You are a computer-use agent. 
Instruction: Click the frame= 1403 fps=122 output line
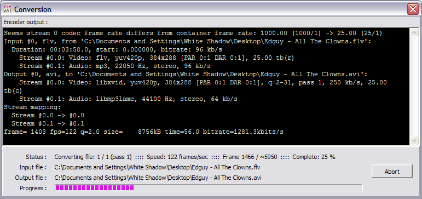(x=143, y=132)
